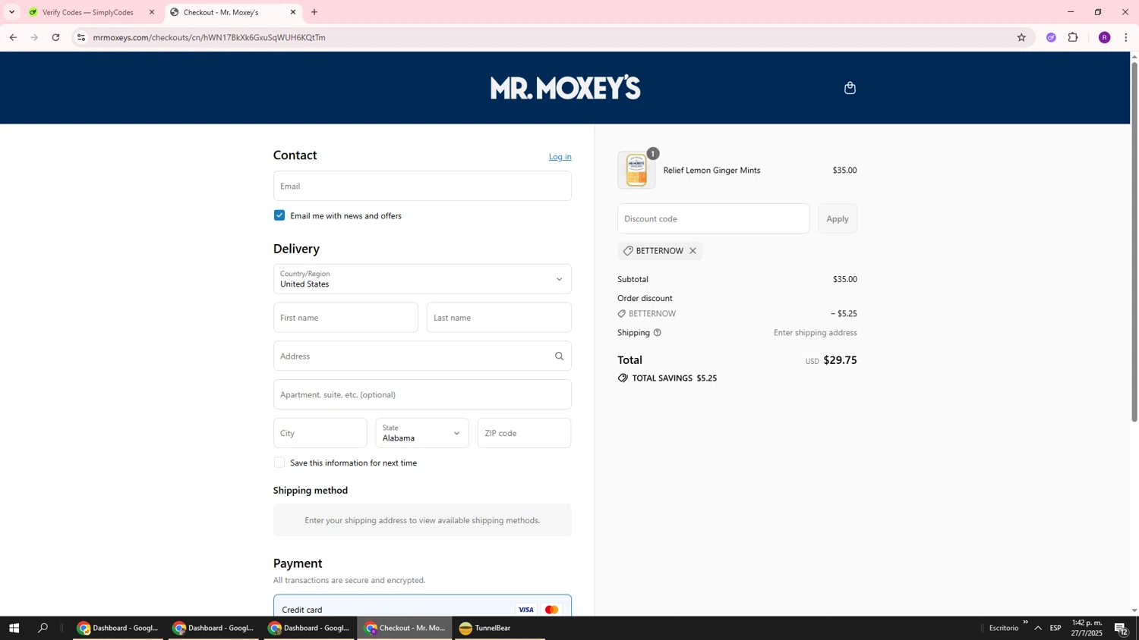Open the Windows notification center icon
The image size is (1139, 640).
pos(1121,628)
